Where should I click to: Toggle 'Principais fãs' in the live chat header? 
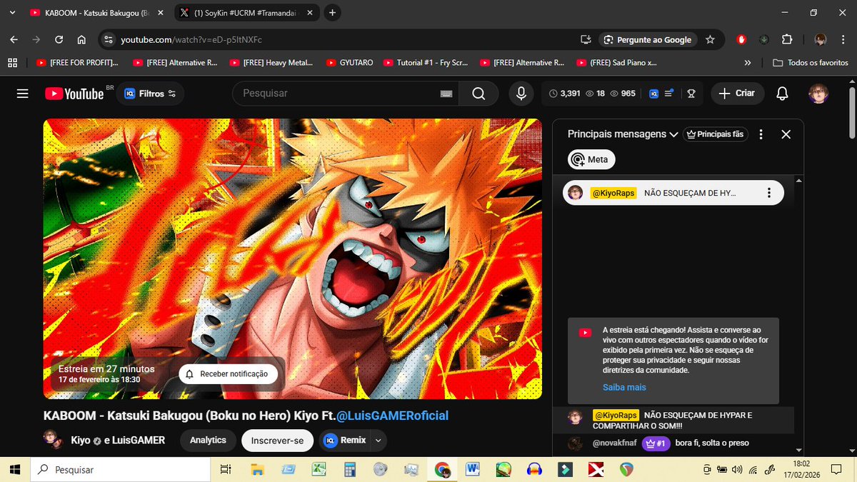[716, 134]
